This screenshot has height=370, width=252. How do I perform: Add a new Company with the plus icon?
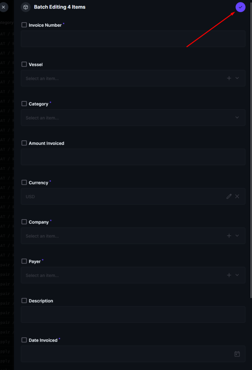tap(229, 236)
